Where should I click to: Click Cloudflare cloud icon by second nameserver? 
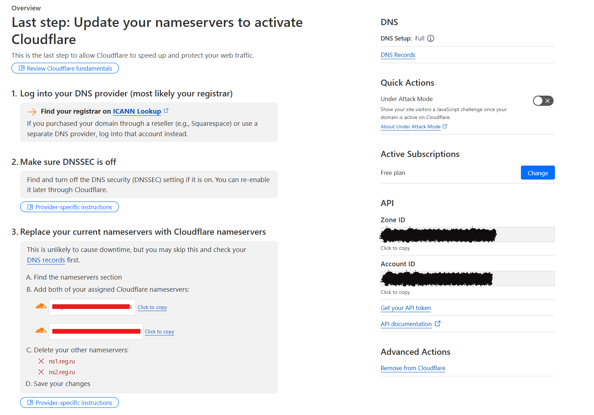point(41,330)
